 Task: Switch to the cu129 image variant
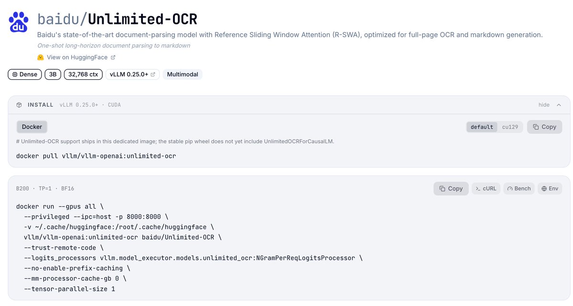[510, 127]
